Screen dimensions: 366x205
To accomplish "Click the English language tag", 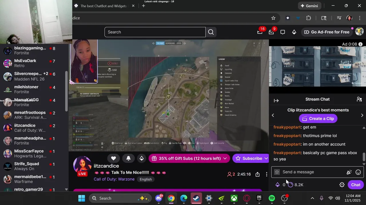I will pos(146,179).
